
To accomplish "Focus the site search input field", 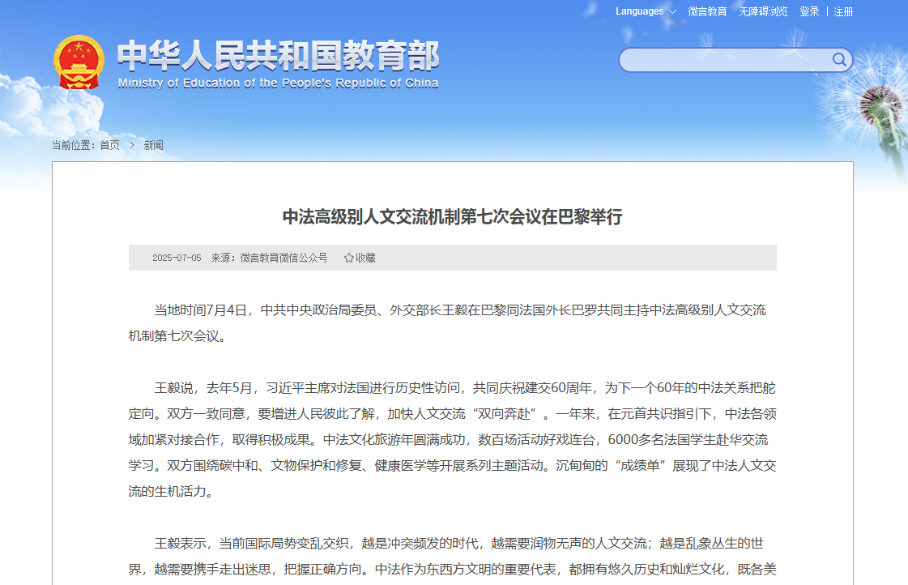I will coord(725,60).
